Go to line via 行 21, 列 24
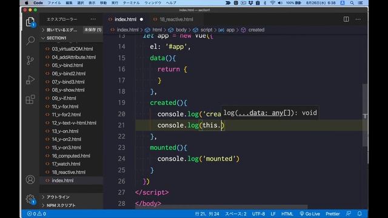Screen dimensions: 388x218 point(207,214)
